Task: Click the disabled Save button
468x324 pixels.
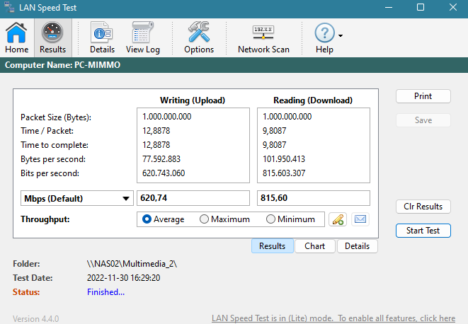Action: coord(423,120)
